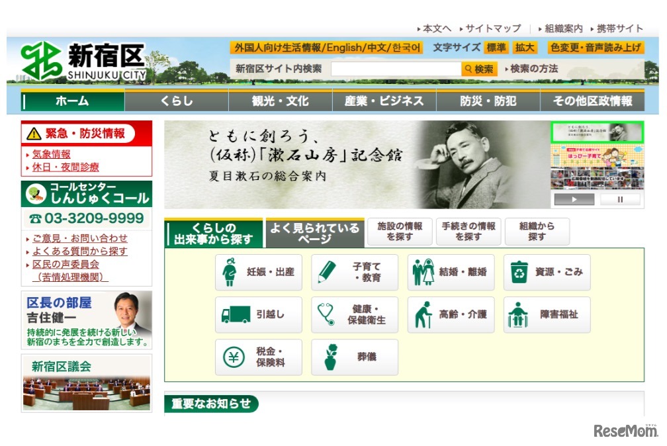
Task: Click the site search input field
Action: pyautogui.click(x=396, y=69)
